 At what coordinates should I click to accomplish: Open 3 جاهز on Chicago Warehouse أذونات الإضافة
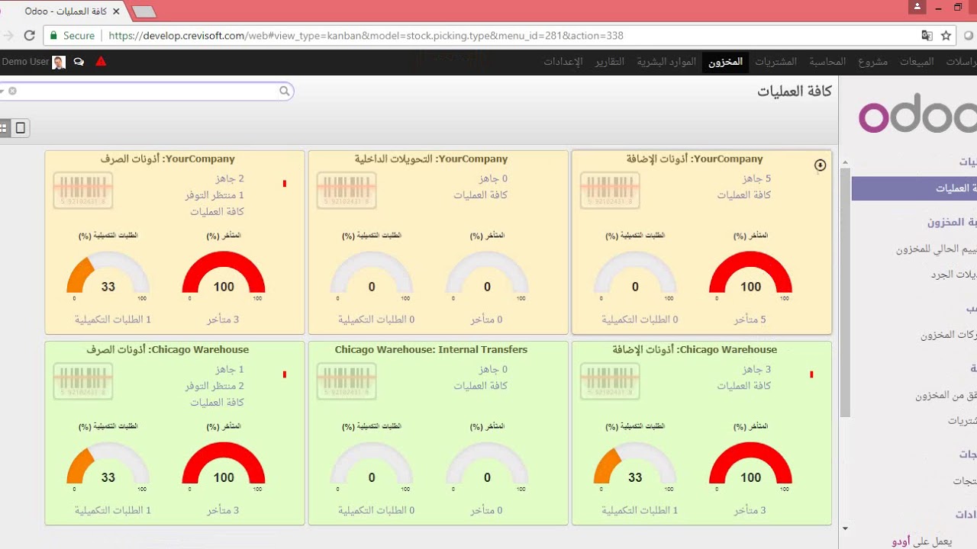pos(756,370)
